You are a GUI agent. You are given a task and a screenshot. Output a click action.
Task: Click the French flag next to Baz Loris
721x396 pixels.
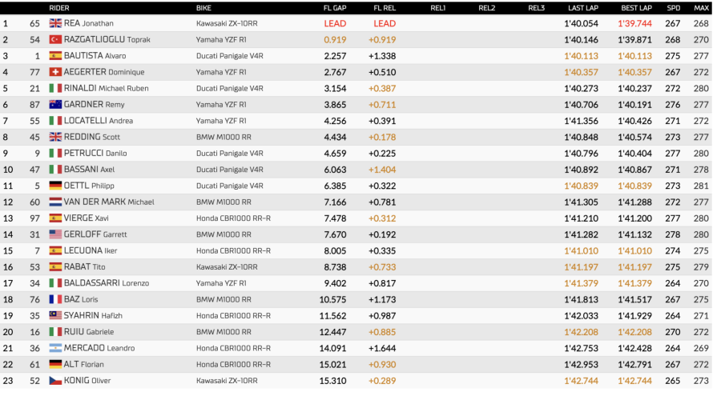tap(55, 299)
